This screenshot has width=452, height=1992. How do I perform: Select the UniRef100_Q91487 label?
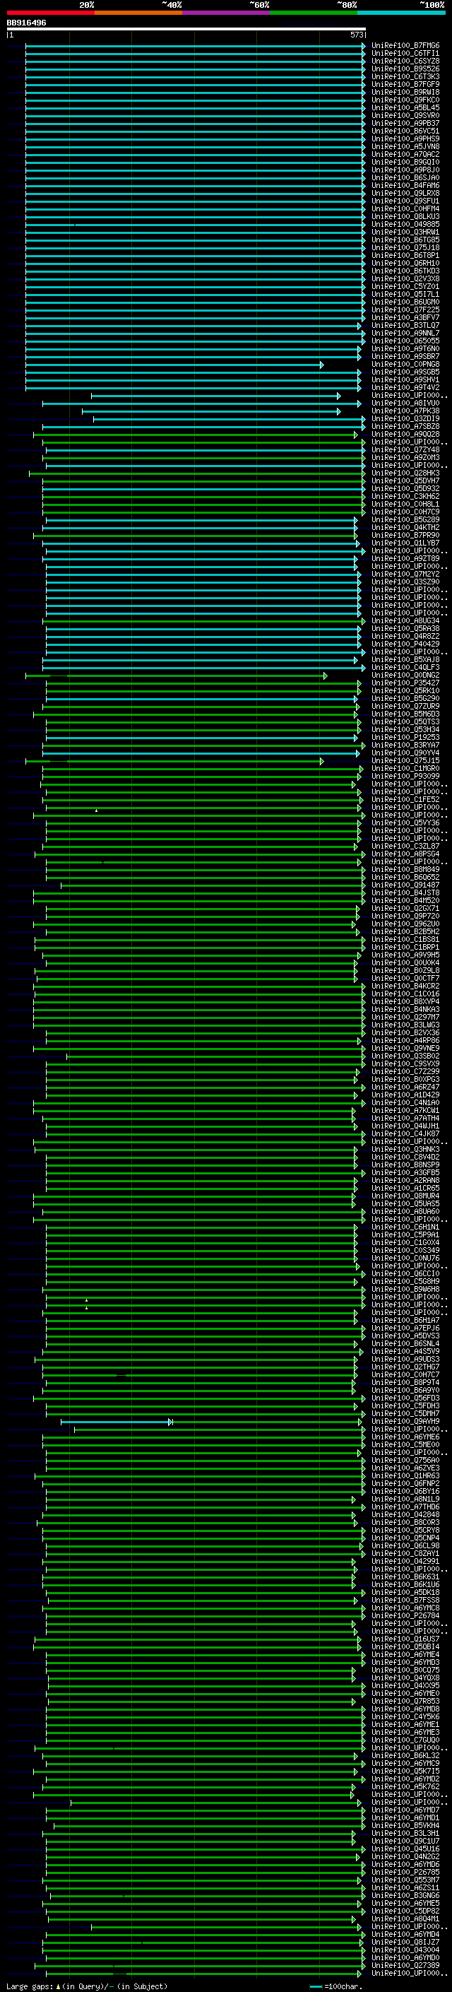tap(405, 885)
